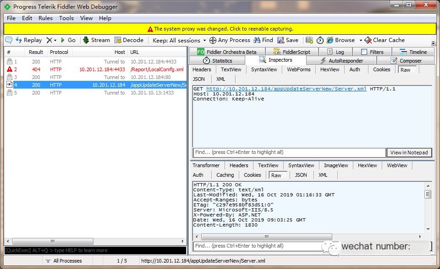Open the Composer tab
440x269 pixels.
click(x=406, y=61)
